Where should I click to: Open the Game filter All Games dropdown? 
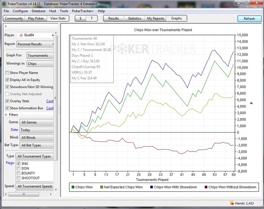point(37,122)
